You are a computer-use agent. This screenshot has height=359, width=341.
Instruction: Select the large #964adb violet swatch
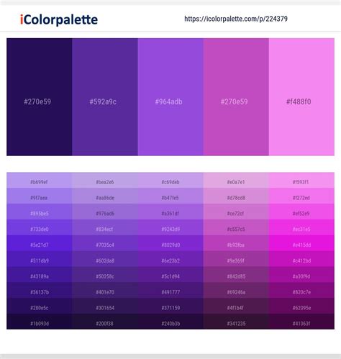click(170, 97)
